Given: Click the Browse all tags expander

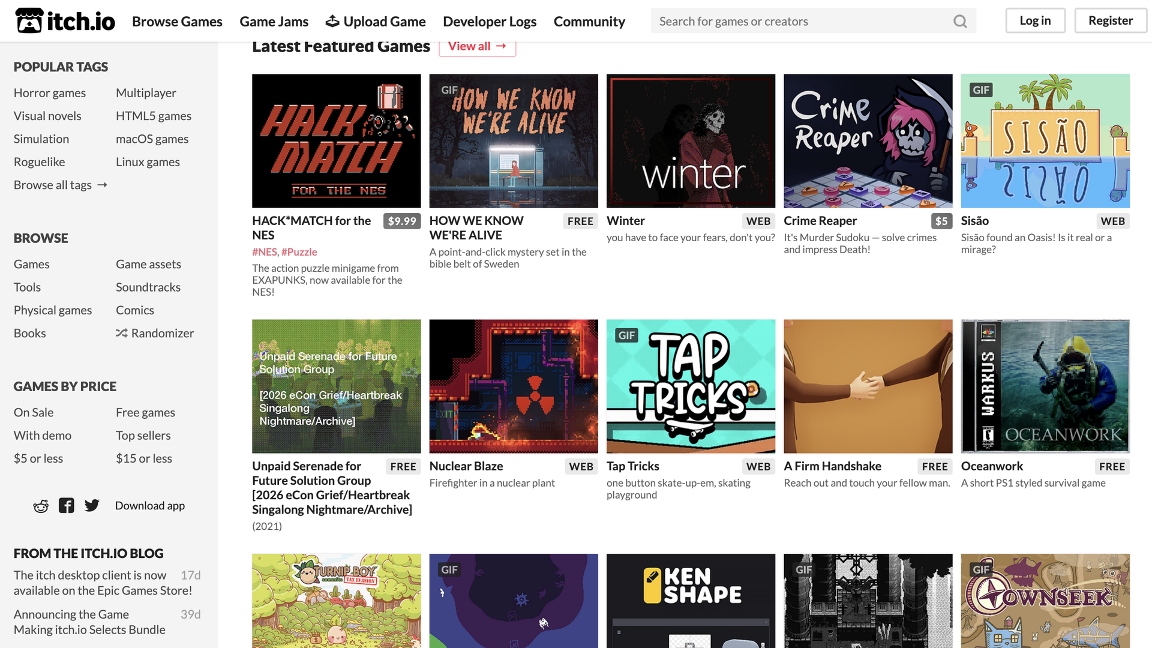Looking at the screenshot, I should coord(59,184).
